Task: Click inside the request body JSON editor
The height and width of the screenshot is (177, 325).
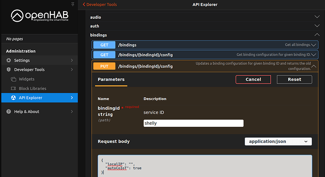Action: pos(205,166)
